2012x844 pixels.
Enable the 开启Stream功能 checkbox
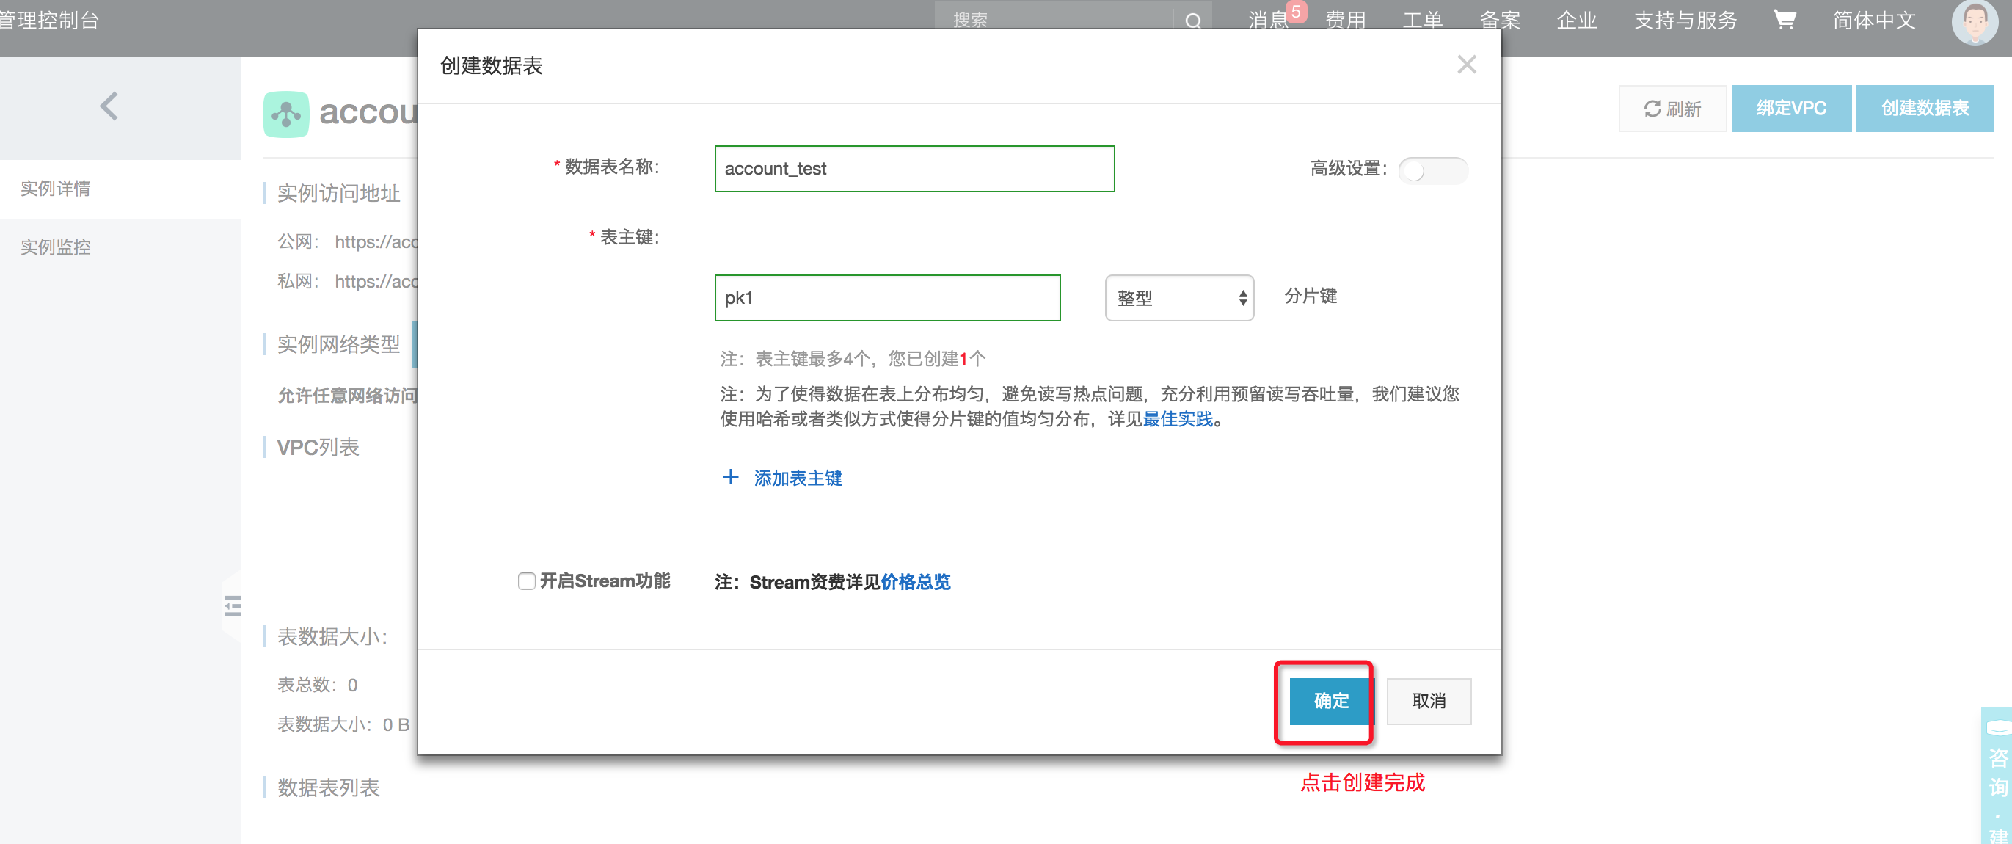tap(525, 581)
